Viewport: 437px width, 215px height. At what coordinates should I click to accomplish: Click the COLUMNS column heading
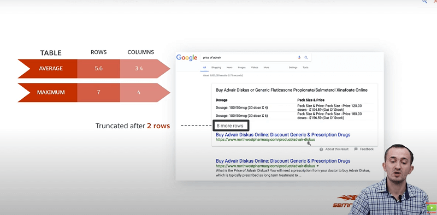click(x=141, y=52)
